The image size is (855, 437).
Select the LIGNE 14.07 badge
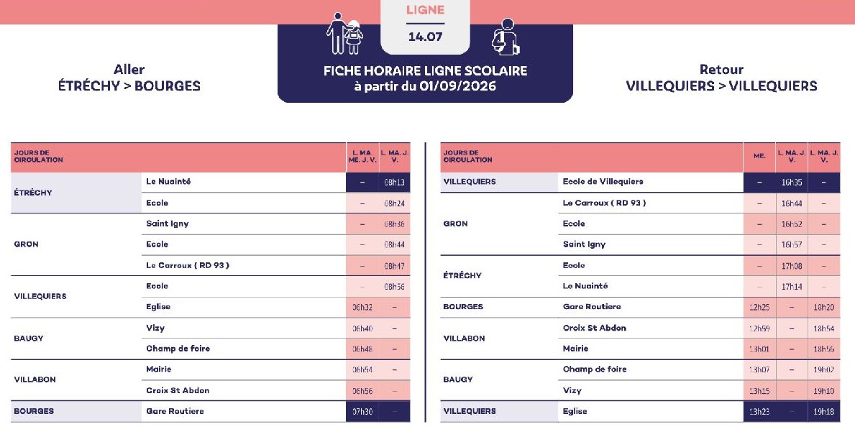click(x=425, y=24)
